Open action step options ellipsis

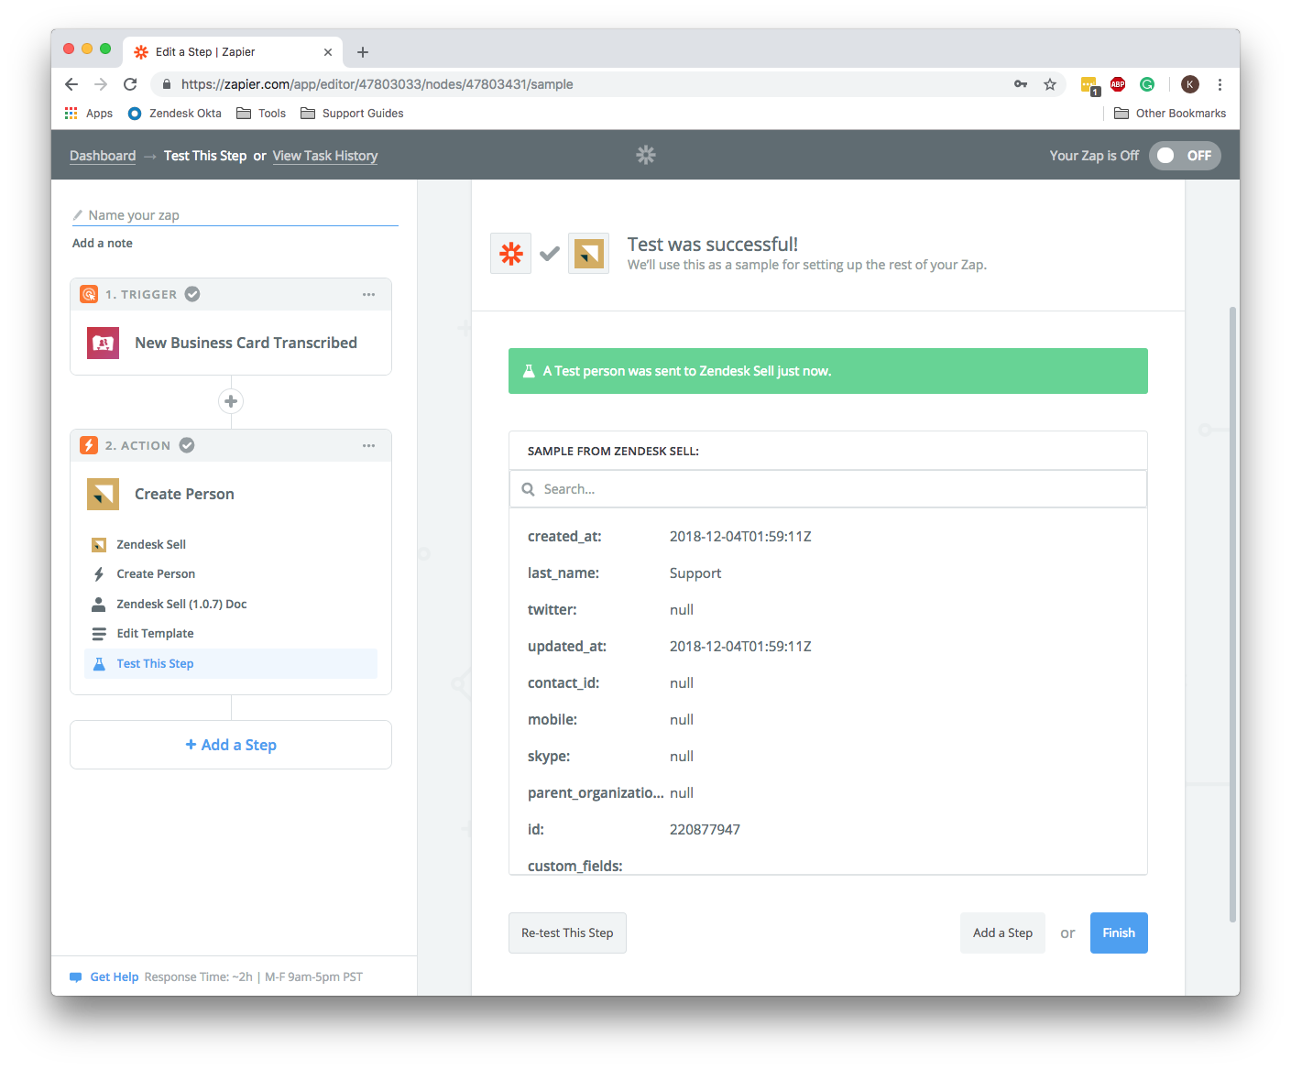(368, 445)
